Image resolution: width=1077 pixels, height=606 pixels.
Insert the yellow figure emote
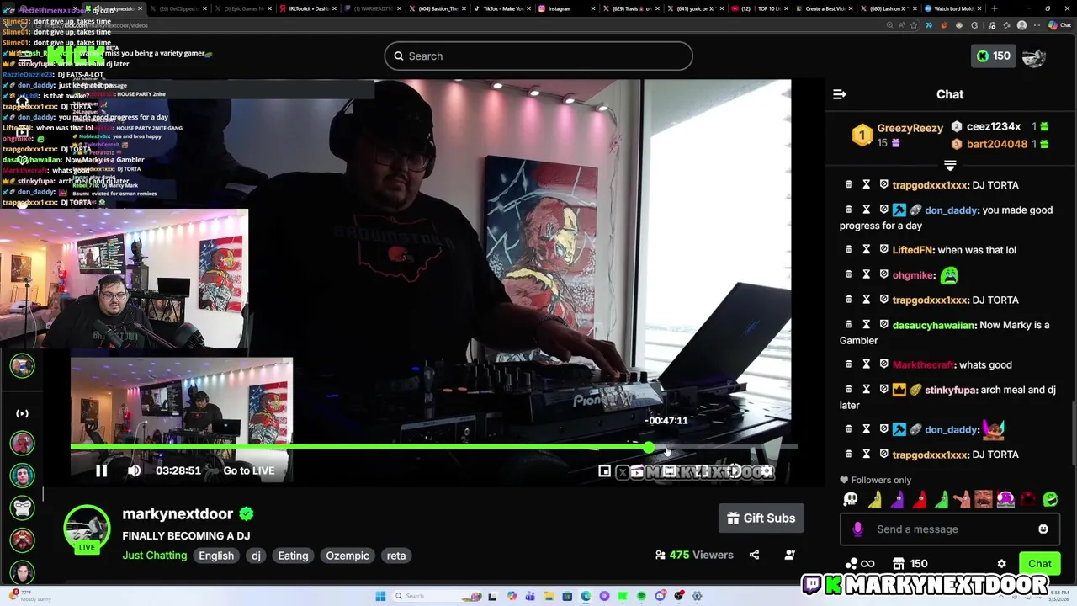click(876, 500)
